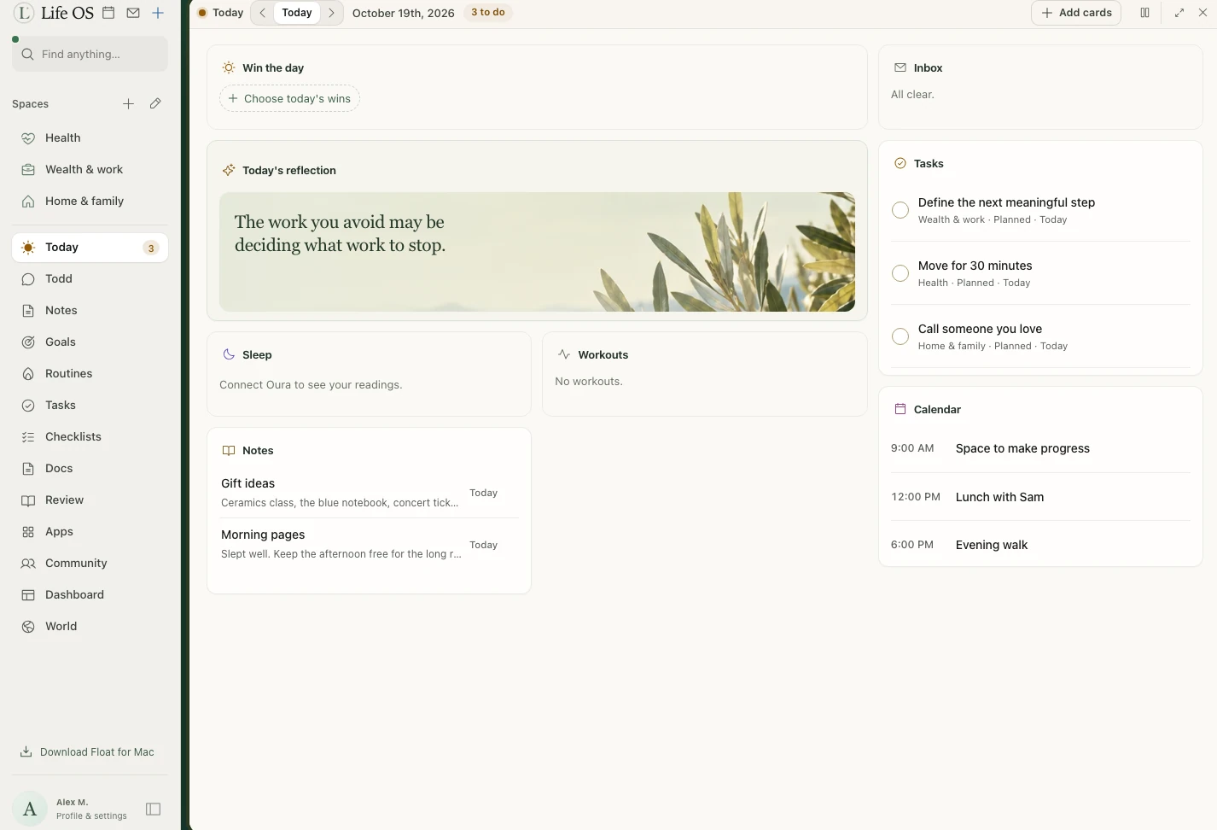Click Choose today's wins button
Viewport: 1217px width, 830px height.
[289, 98]
